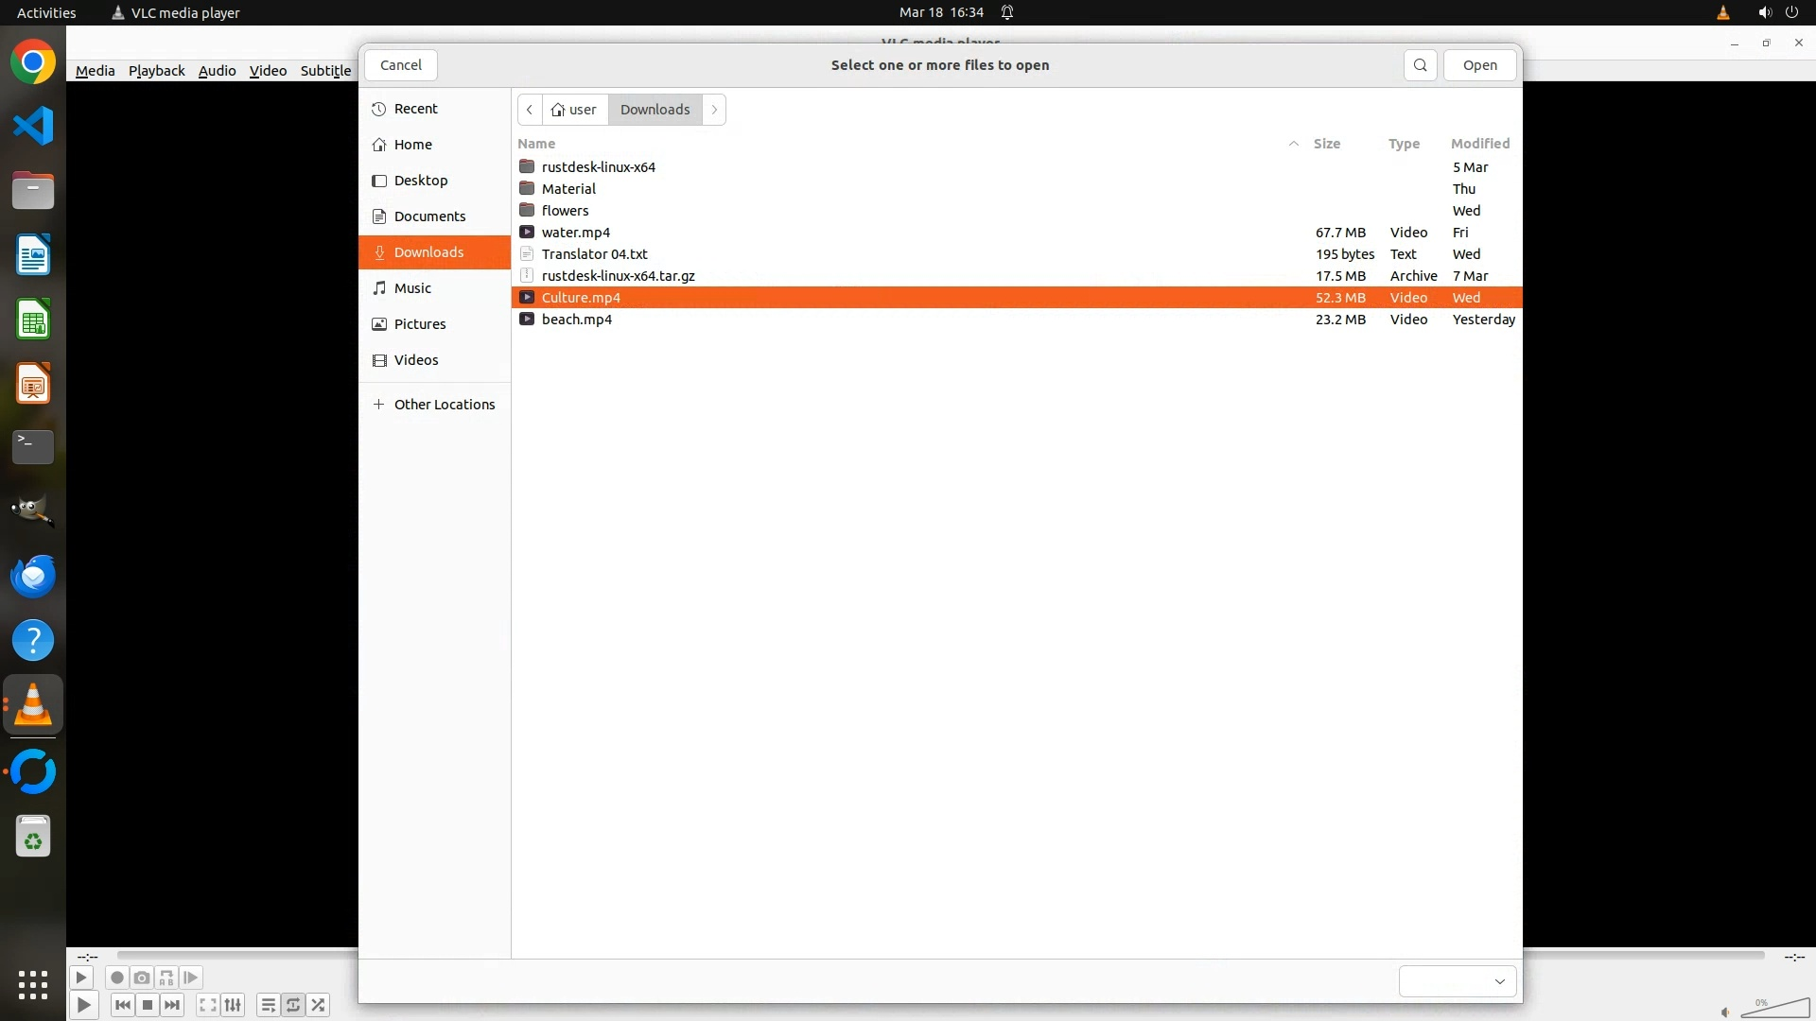
Task: Open the Playback menu
Action: [156, 71]
